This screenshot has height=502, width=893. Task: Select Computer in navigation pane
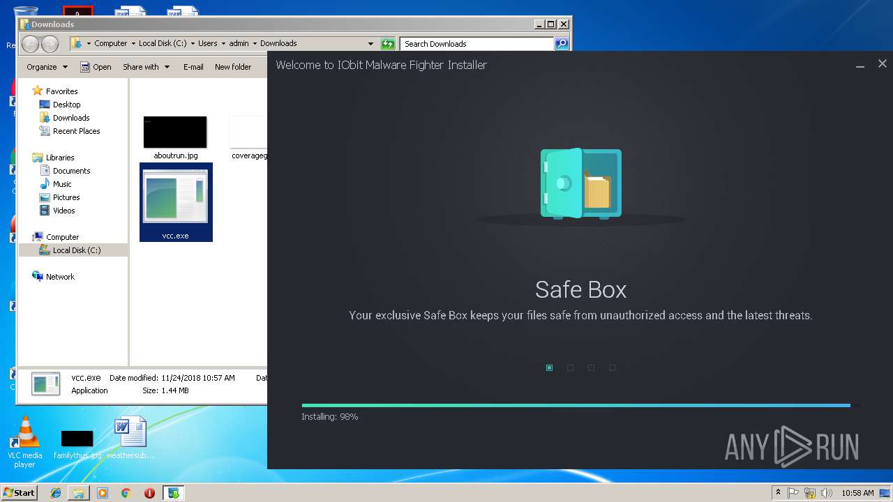pyautogui.click(x=62, y=237)
